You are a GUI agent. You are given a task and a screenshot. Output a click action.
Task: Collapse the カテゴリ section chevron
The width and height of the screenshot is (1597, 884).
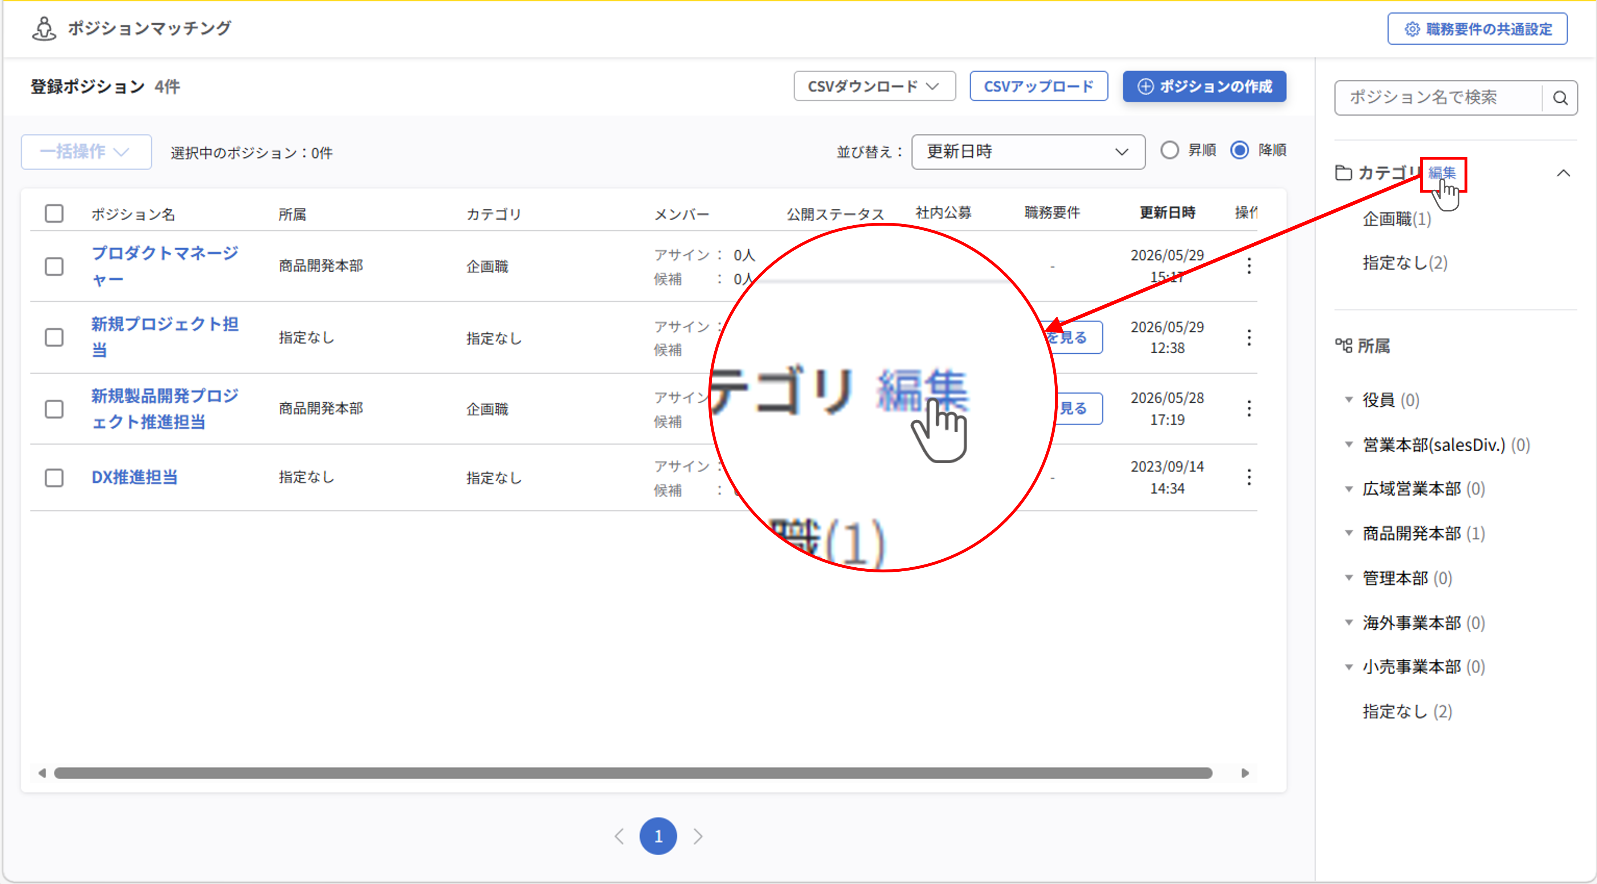[x=1564, y=173]
